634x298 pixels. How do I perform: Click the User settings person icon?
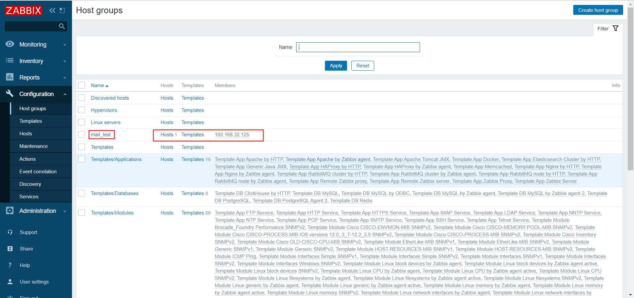(x=10, y=282)
